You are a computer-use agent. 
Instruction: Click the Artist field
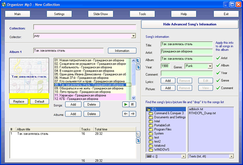[187, 51]
